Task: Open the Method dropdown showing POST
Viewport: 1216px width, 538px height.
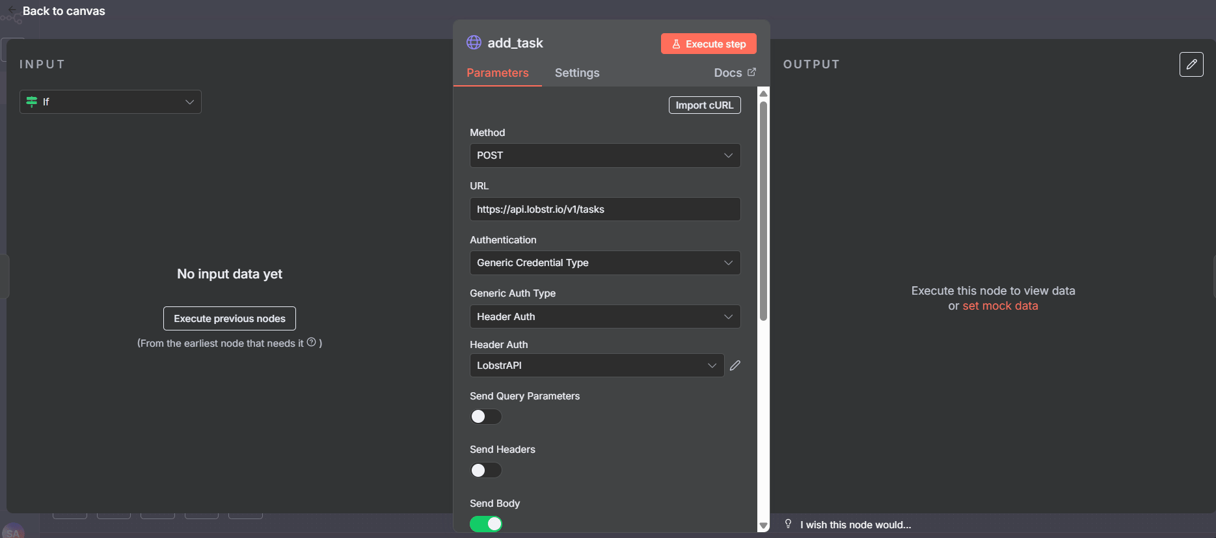Action: [605, 155]
